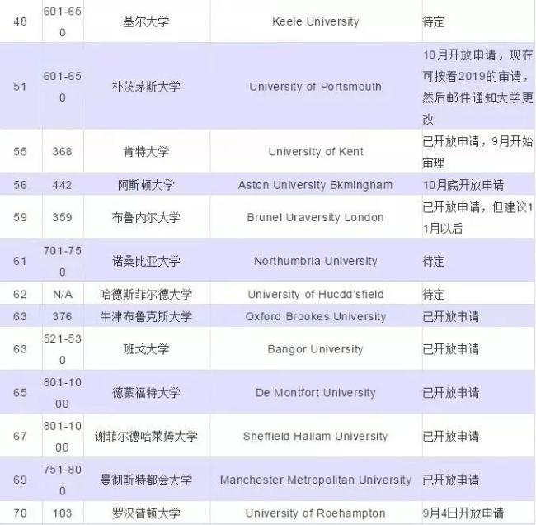The height and width of the screenshot is (525, 536).
Task: Select 肯特大学 cell
Action: tap(146, 151)
